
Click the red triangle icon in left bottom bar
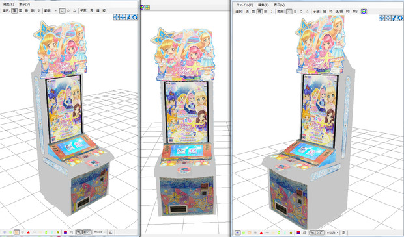28,232
